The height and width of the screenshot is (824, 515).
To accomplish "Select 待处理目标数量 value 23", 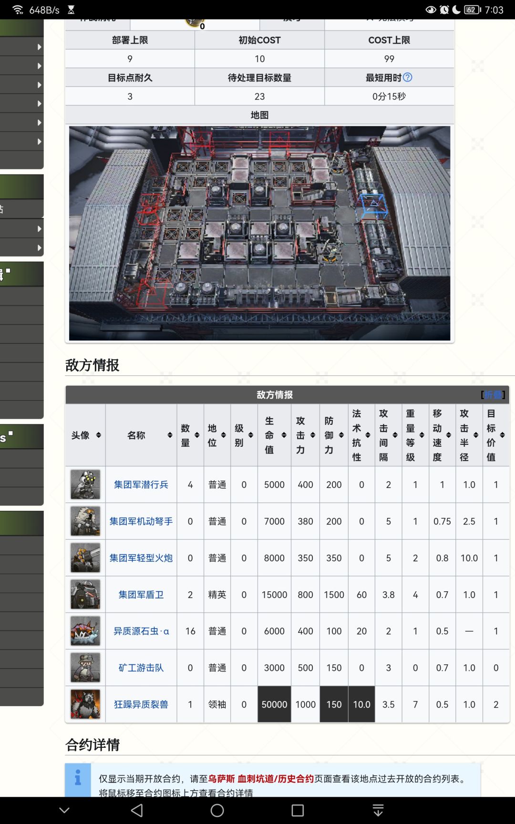I will pyautogui.click(x=259, y=96).
